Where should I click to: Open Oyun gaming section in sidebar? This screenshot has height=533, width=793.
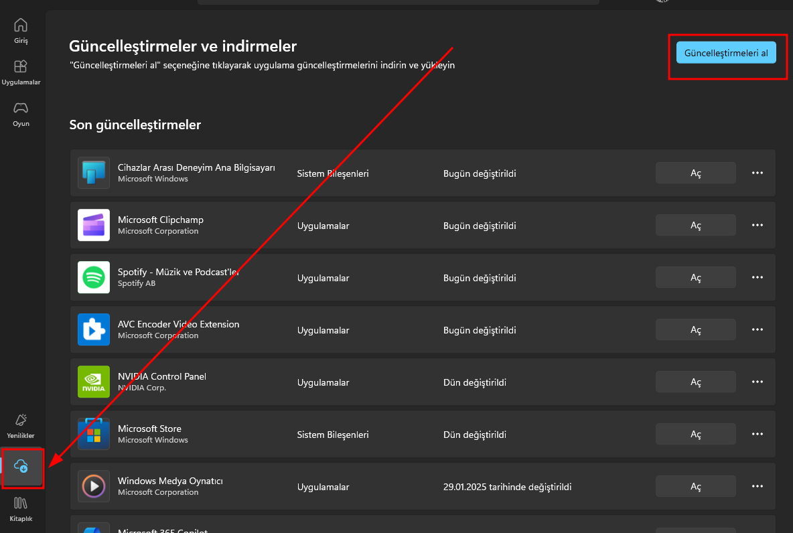(21, 114)
